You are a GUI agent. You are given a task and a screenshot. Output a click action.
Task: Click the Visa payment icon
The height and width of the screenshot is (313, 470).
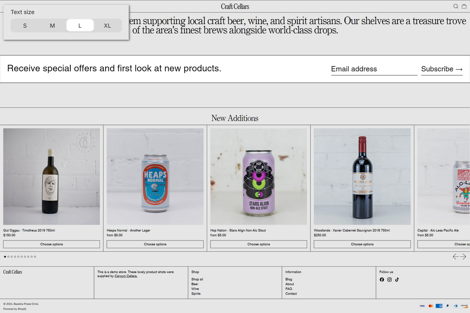click(422, 306)
